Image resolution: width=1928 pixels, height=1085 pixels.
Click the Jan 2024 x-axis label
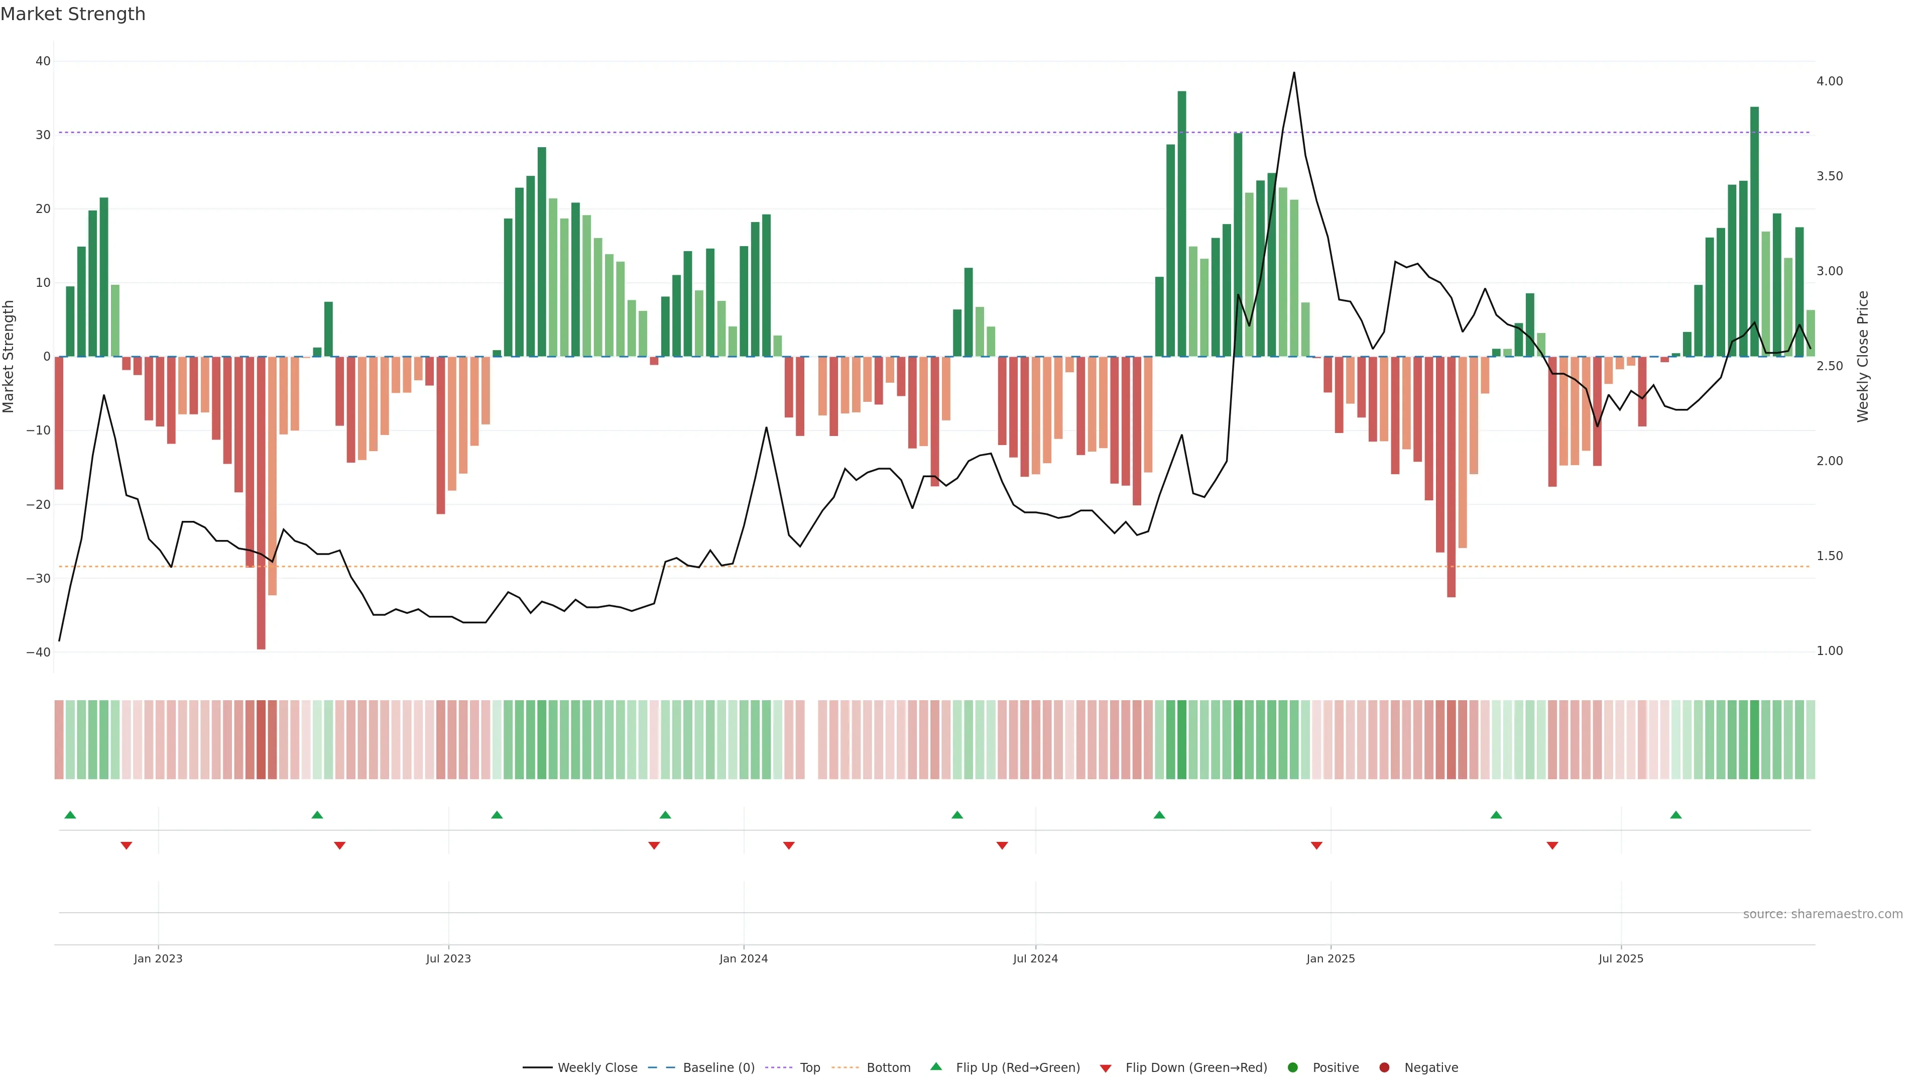(743, 958)
